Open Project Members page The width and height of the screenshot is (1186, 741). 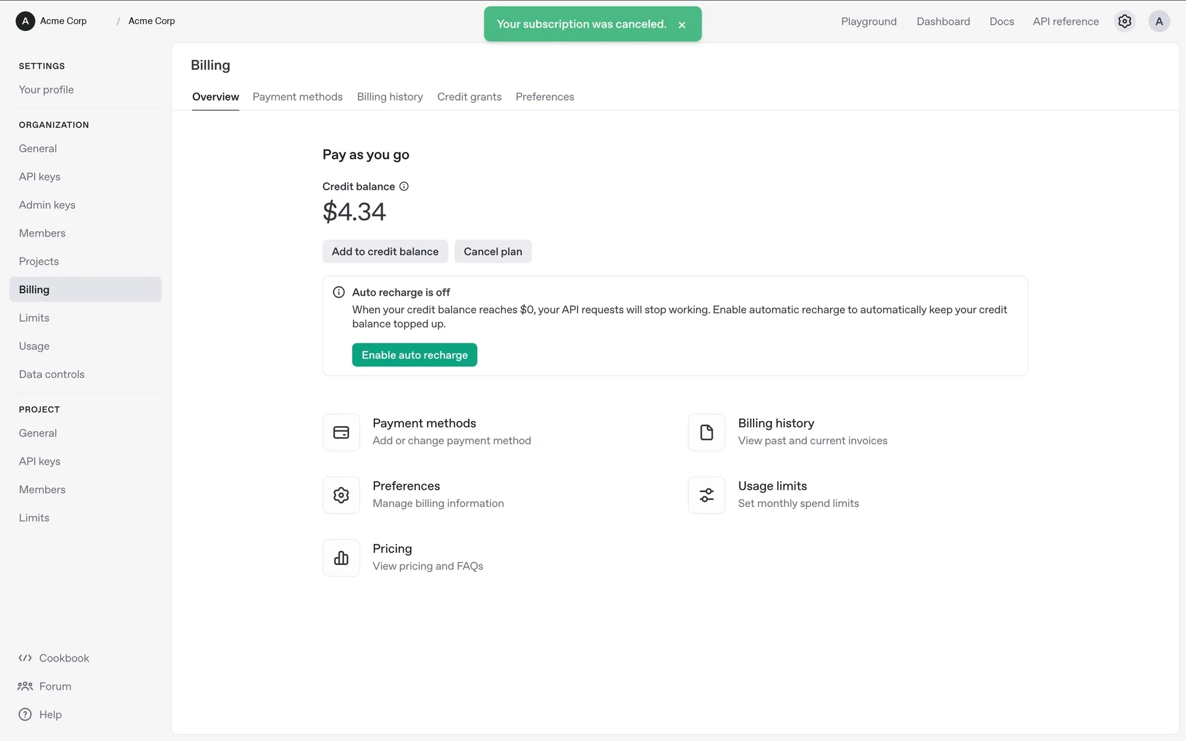42,490
